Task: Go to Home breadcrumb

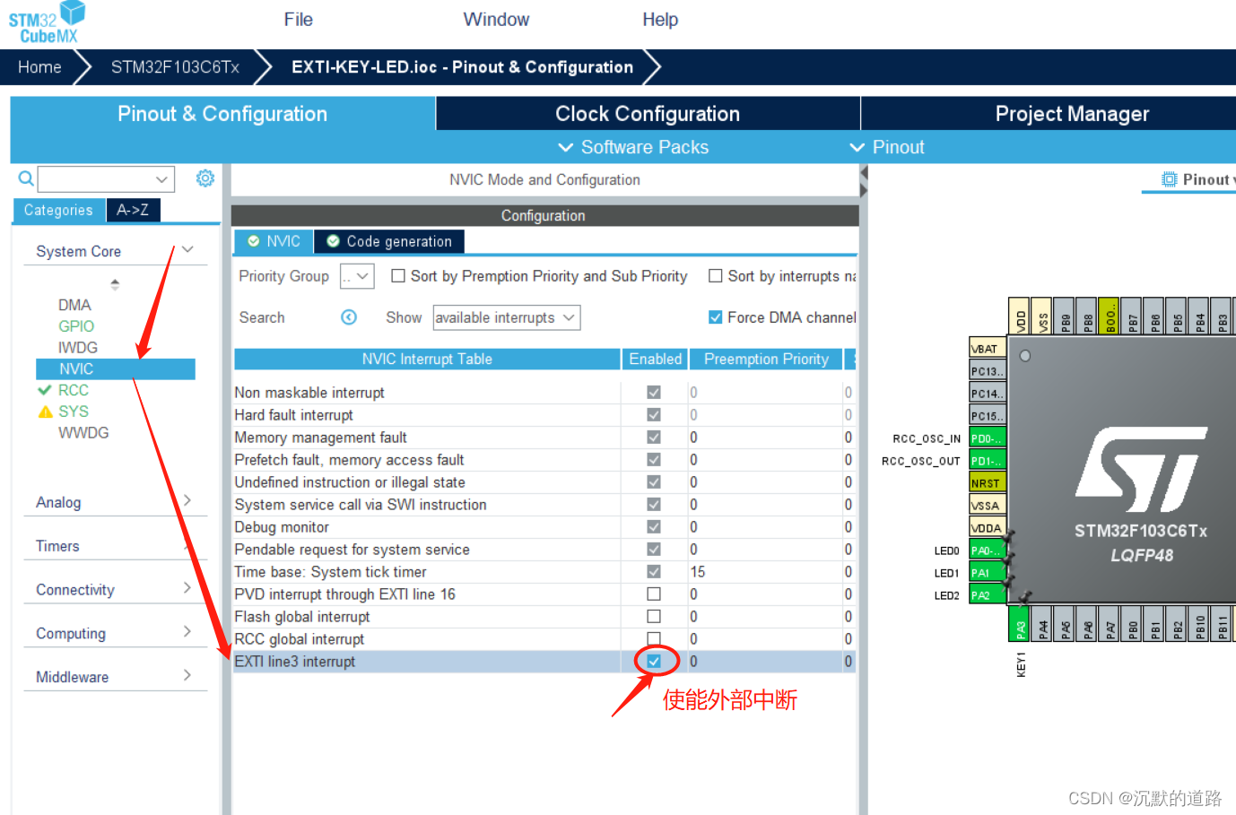Action: click(39, 67)
